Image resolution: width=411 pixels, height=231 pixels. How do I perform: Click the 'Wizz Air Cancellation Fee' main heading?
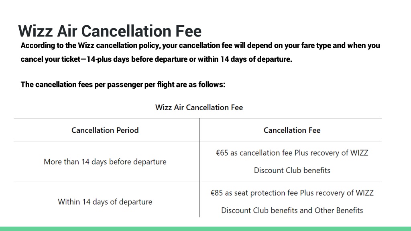(x=110, y=31)
